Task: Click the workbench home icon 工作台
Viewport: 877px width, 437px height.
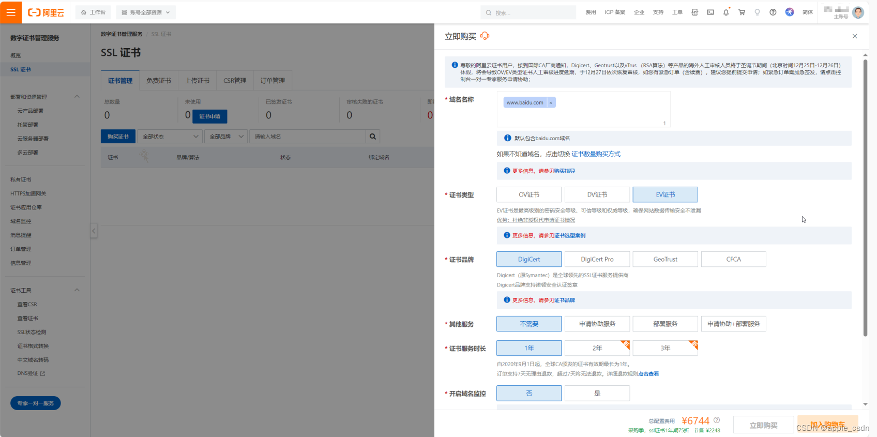Action: click(x=84, y=12)
